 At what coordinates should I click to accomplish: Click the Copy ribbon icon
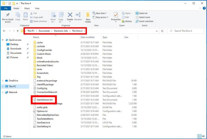(x=18, y=15)
